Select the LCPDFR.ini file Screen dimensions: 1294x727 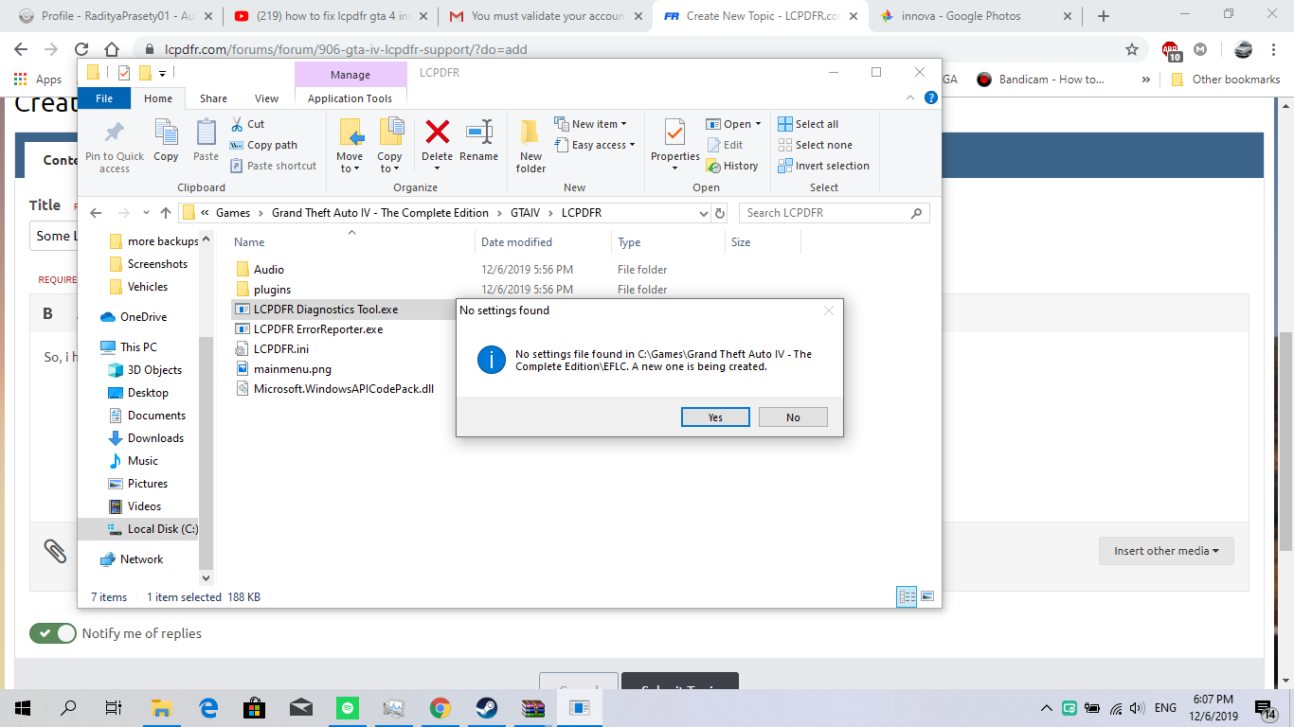(x=281, y=349)
